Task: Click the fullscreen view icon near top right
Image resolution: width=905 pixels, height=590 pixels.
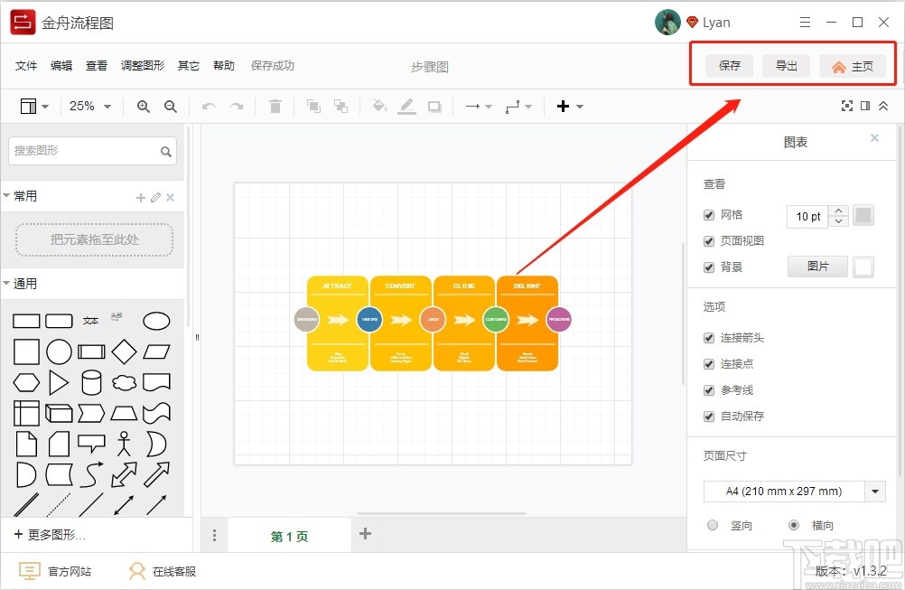Action: 847,106
